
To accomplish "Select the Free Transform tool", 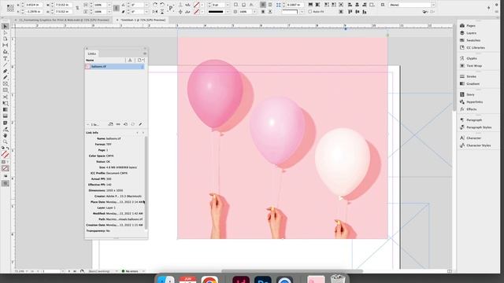I will pyautogui.click(x=6, y=103).
